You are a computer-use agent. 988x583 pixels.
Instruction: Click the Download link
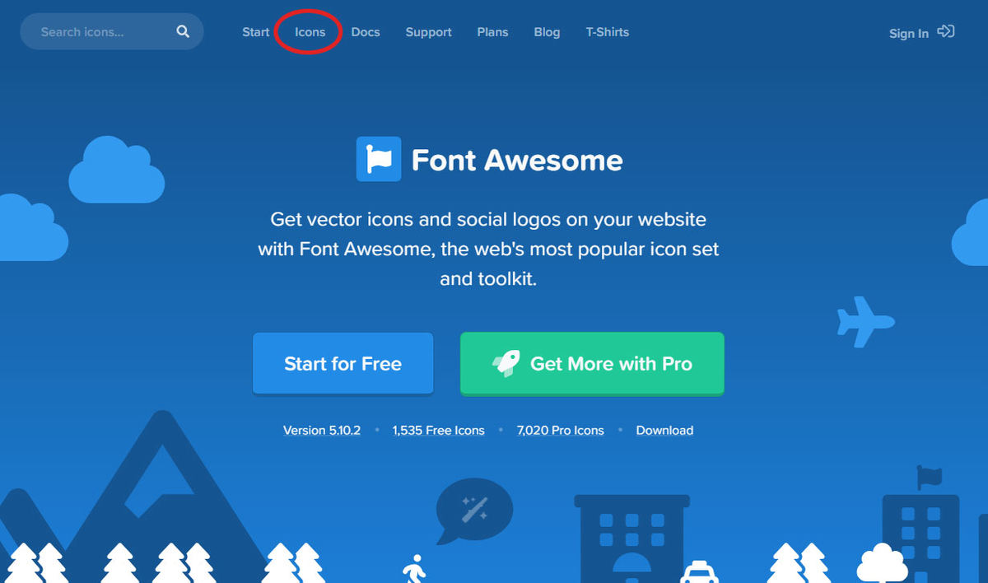click(664, 430)
